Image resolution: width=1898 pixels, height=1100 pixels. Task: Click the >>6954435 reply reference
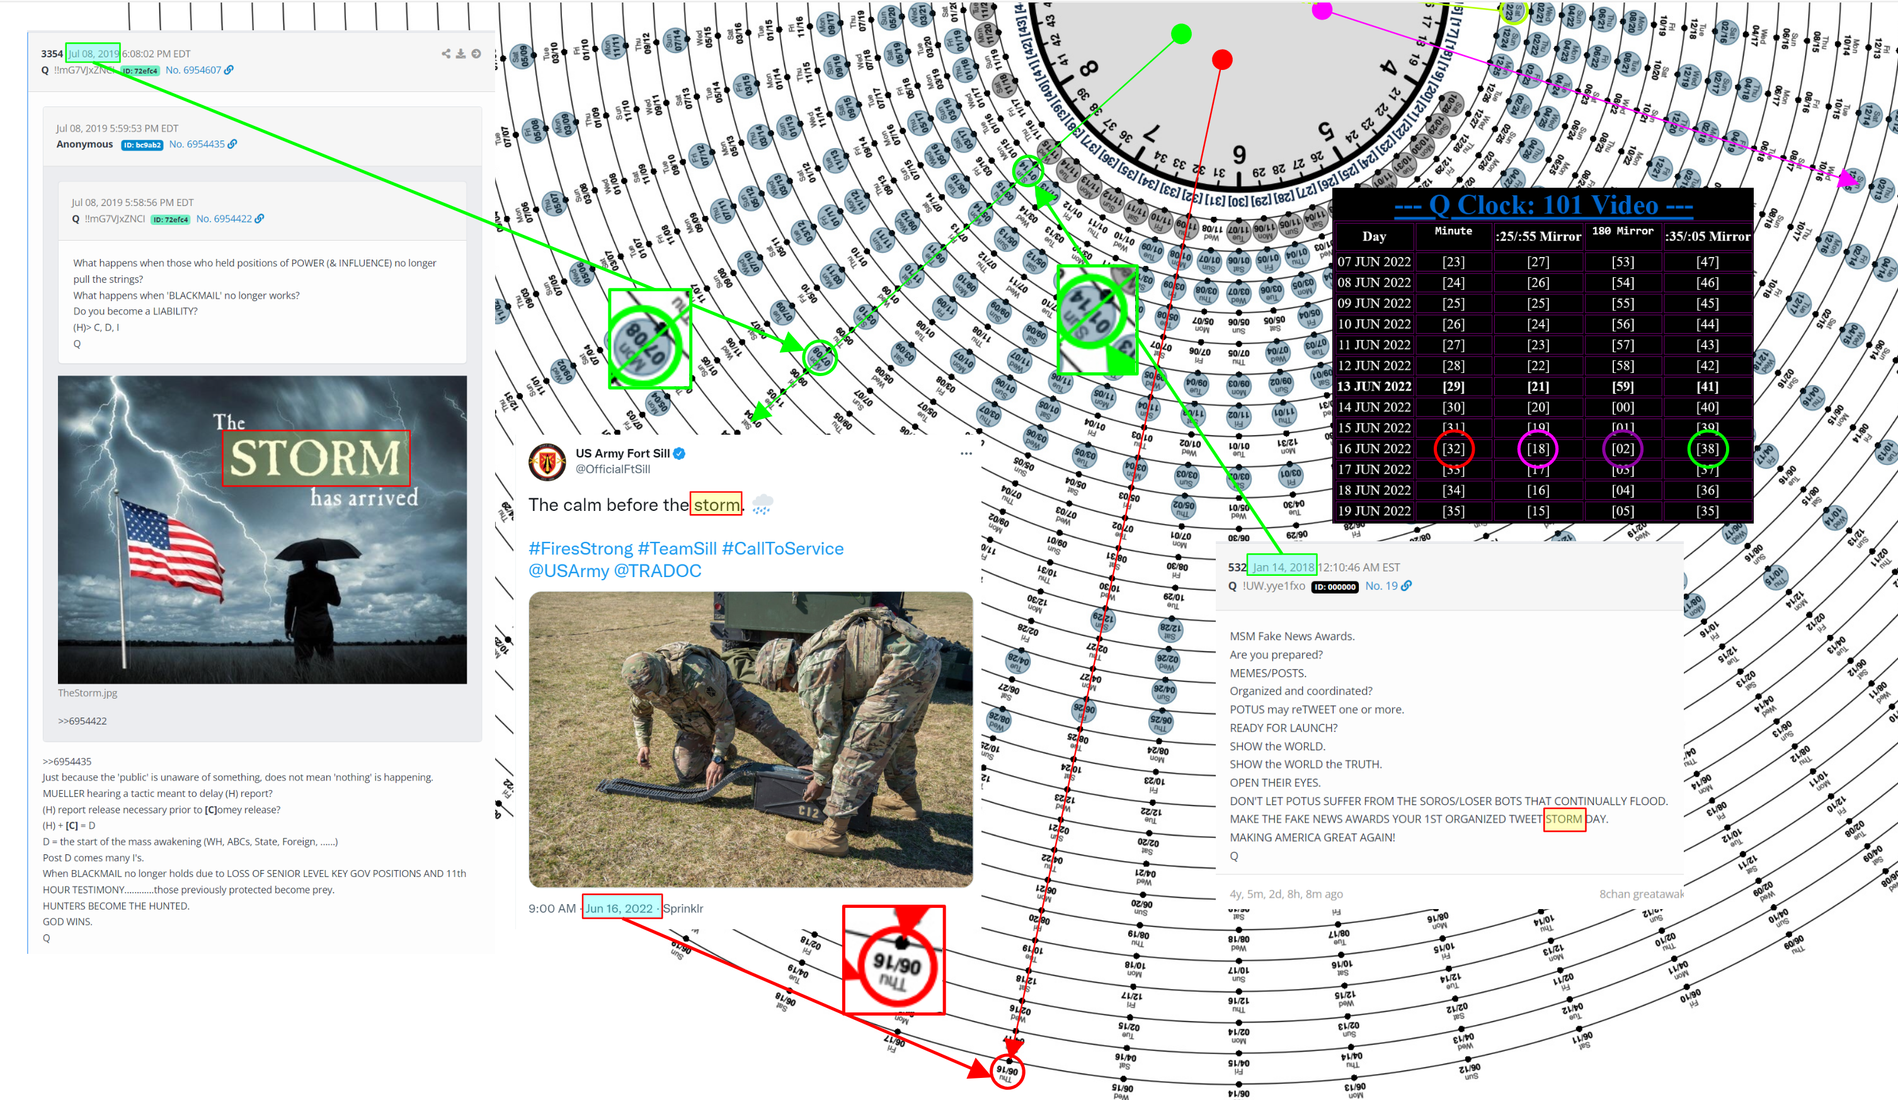click(x=67, y=762)
